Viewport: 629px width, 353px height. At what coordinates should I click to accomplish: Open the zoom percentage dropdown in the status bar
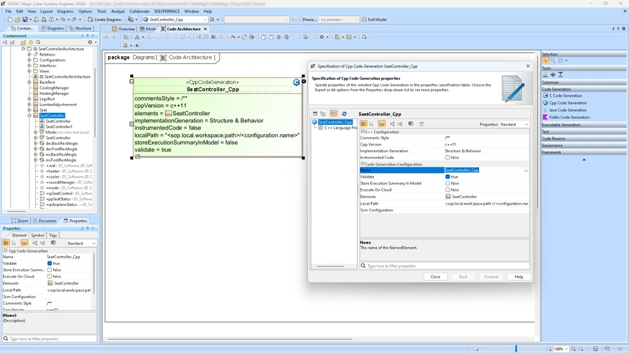[x=562, y=348]
